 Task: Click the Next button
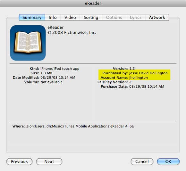click(49, 161)
